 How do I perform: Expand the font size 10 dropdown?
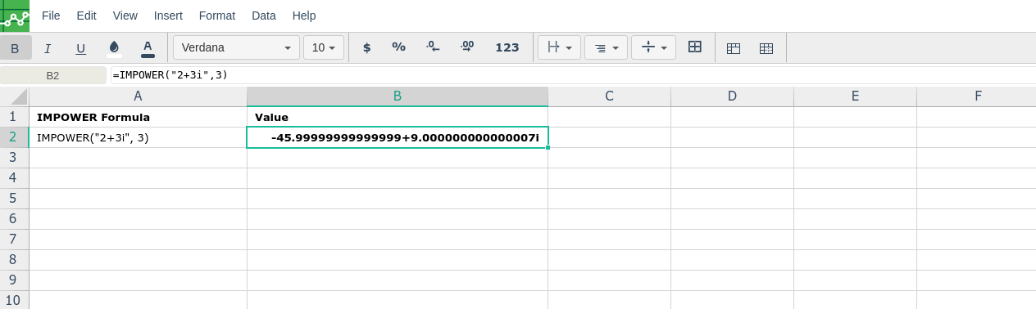click(324, 47)
